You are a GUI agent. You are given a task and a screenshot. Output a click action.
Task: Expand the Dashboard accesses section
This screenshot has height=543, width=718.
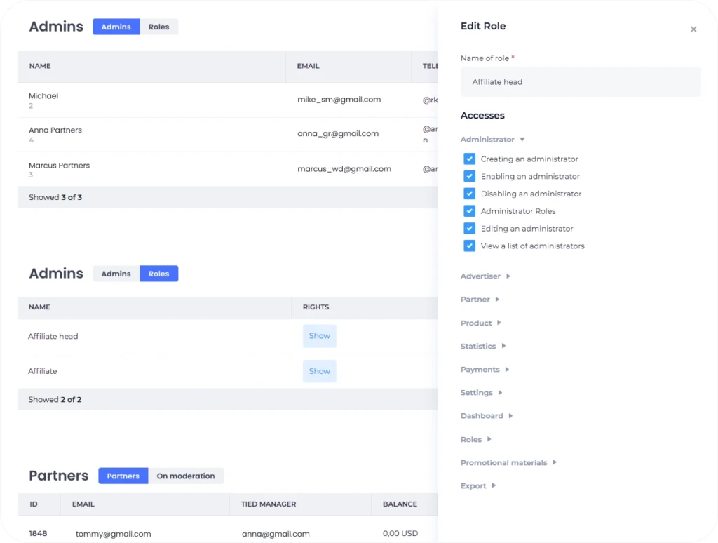click(x=487, y=415)
